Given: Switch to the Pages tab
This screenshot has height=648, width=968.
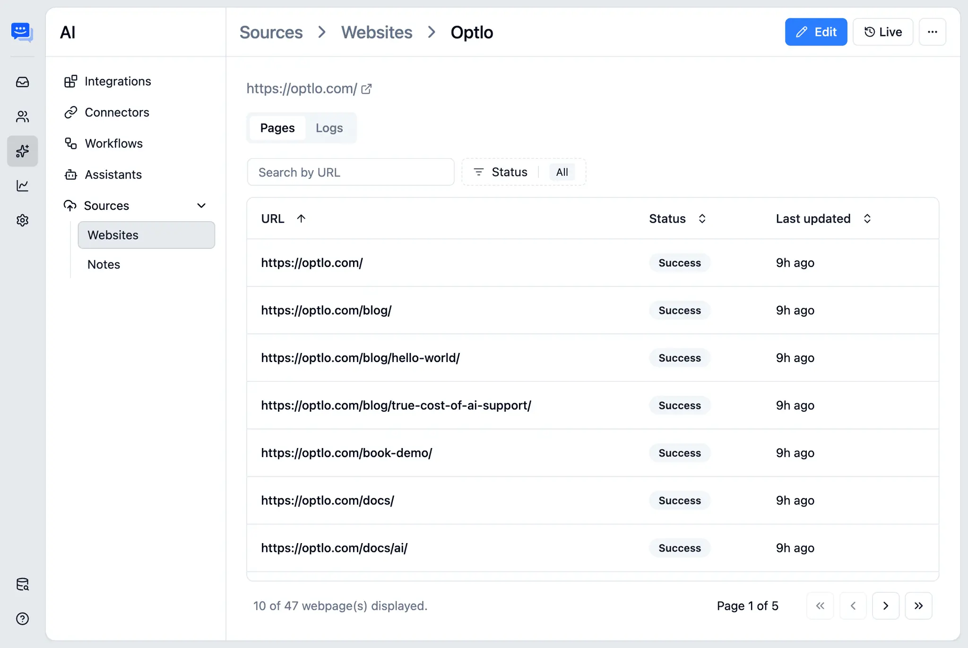Looking at the screenshot, I should click(277, 128).
